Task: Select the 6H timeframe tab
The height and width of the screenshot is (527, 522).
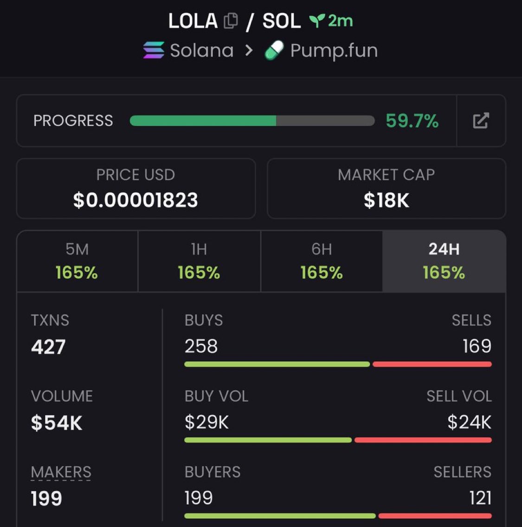Action: (x=322, y=261)
